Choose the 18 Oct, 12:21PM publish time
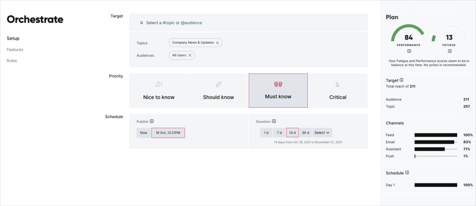 pyautogui.click(x=168, y=133)
